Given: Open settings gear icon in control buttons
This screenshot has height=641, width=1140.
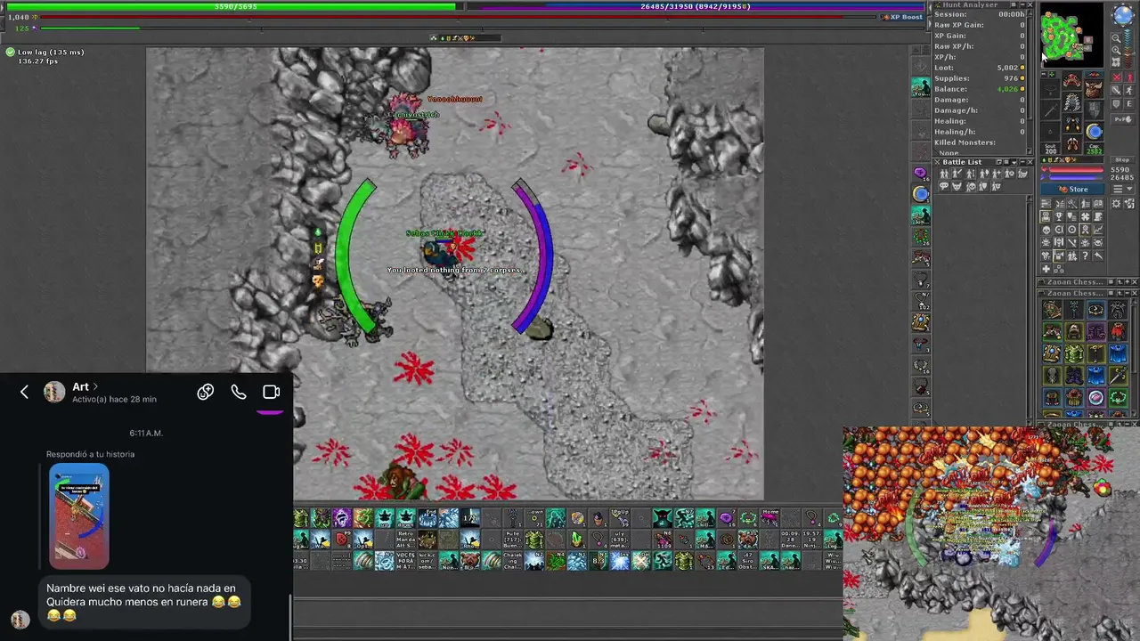Looking at the screenshot, I should pos(1116,203).
